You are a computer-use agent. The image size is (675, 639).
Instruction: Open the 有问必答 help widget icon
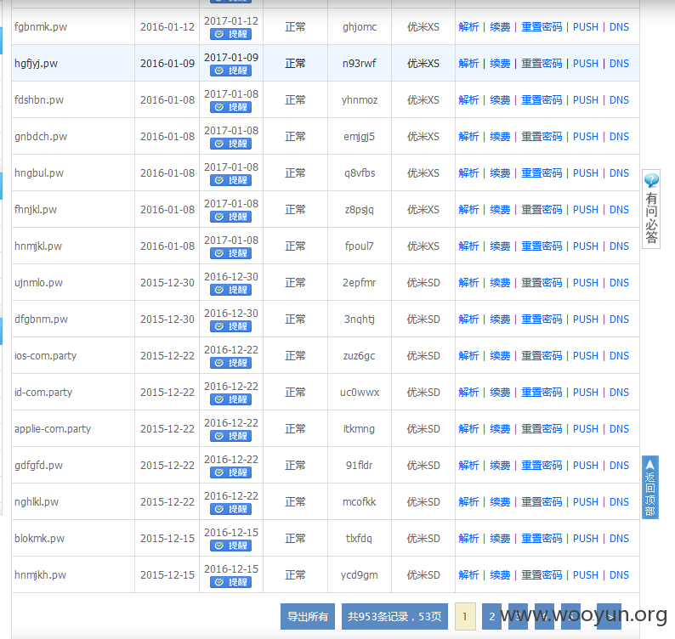click(651, 209)
